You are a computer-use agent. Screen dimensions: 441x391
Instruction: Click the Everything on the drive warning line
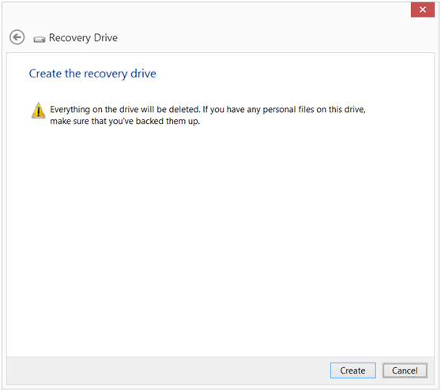tap(208, 109)
